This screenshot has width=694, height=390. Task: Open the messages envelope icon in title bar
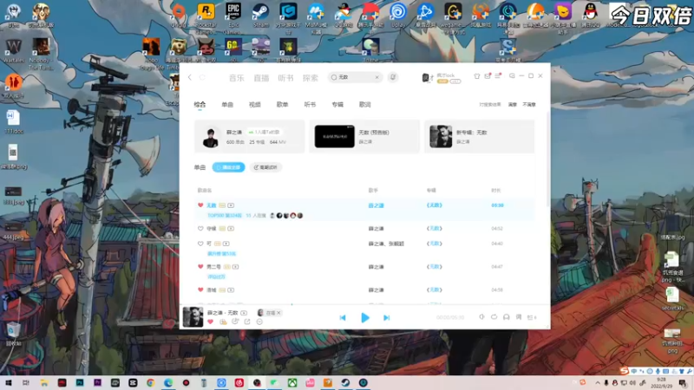click(x=488, y=76)
